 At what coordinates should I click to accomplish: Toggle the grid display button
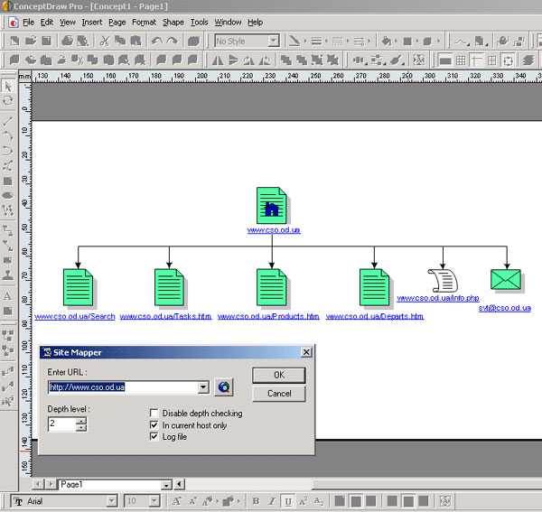[x=461, y=61]
